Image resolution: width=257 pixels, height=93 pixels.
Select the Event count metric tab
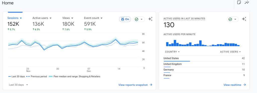point(93,18)
